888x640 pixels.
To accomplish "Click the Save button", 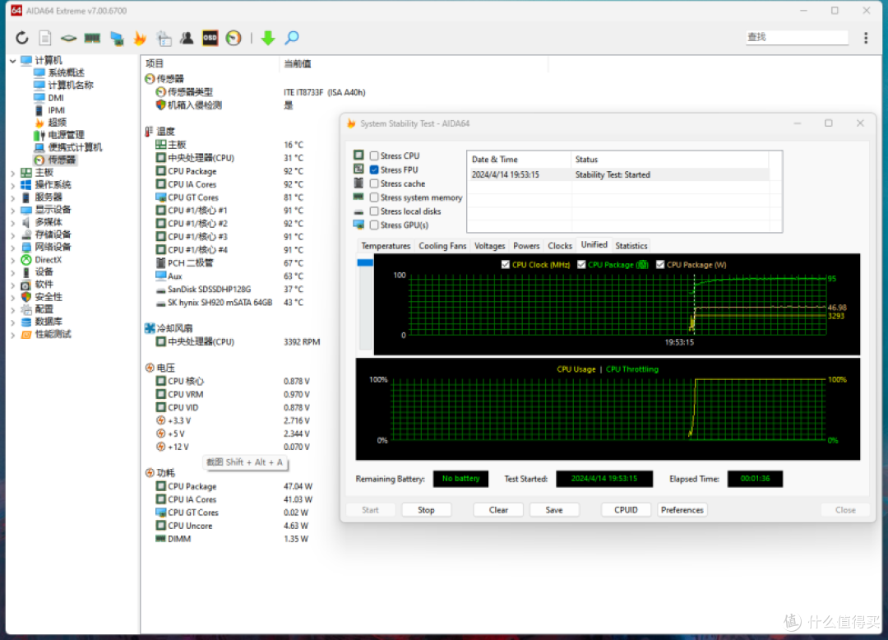I will (554, 510).
